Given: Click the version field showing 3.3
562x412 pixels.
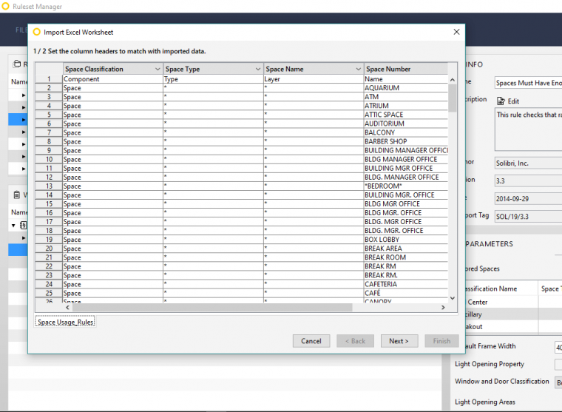Looking at the screenshot, I should (x=528, y=180).
